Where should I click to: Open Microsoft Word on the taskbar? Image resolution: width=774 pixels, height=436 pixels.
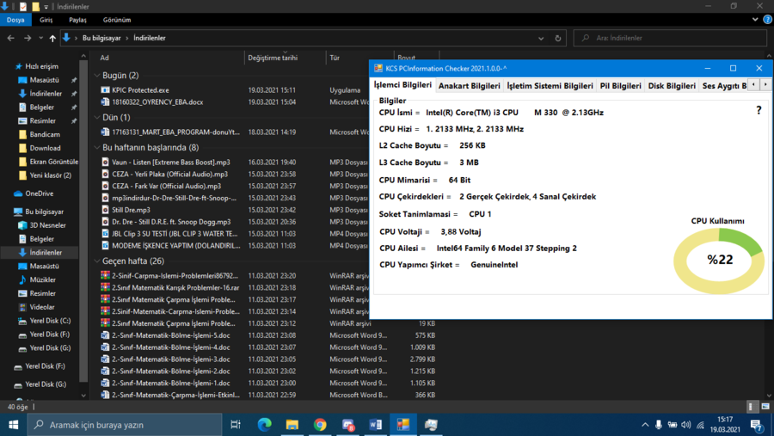(375, 425)
